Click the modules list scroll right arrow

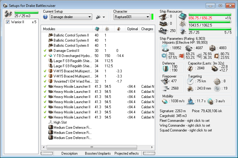[152, 147]
